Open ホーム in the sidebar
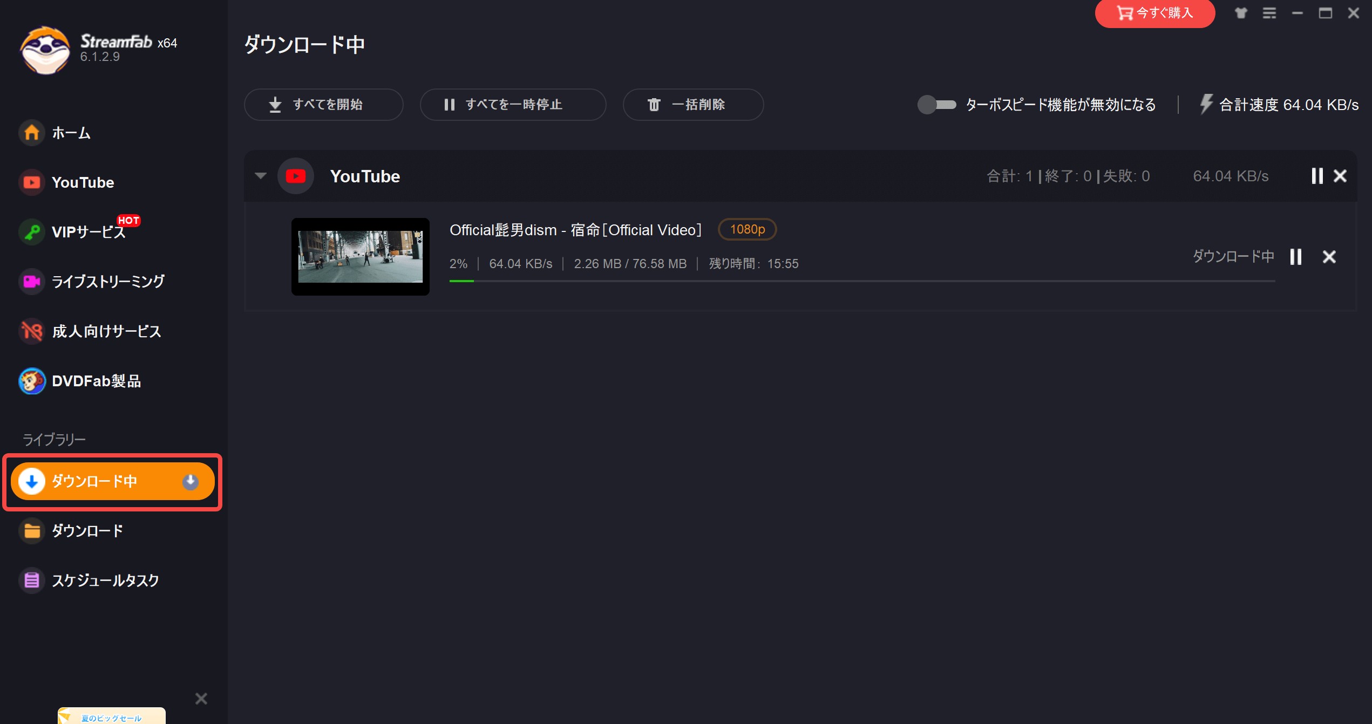The height and width of the screenshot is (724, 1372). 70,133
